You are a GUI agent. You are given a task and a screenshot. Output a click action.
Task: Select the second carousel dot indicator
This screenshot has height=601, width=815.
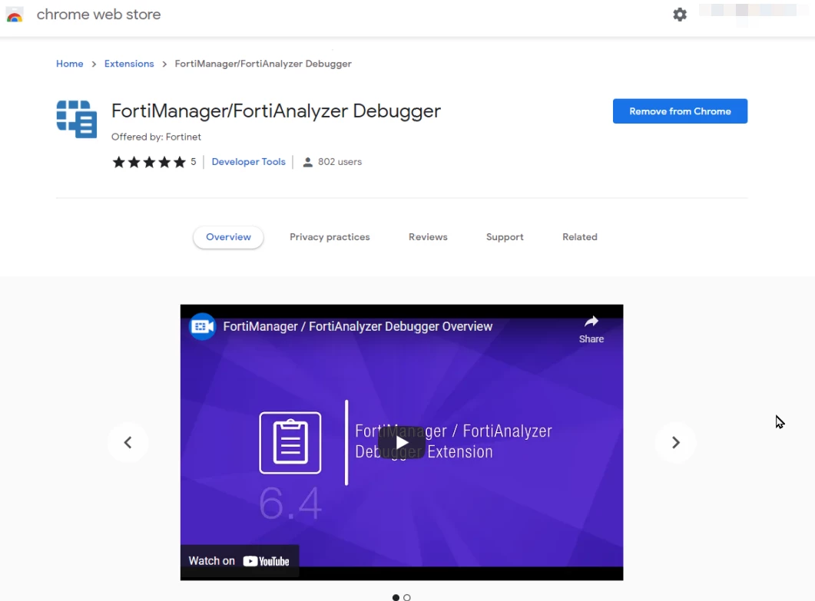click(x=407, y=598)
